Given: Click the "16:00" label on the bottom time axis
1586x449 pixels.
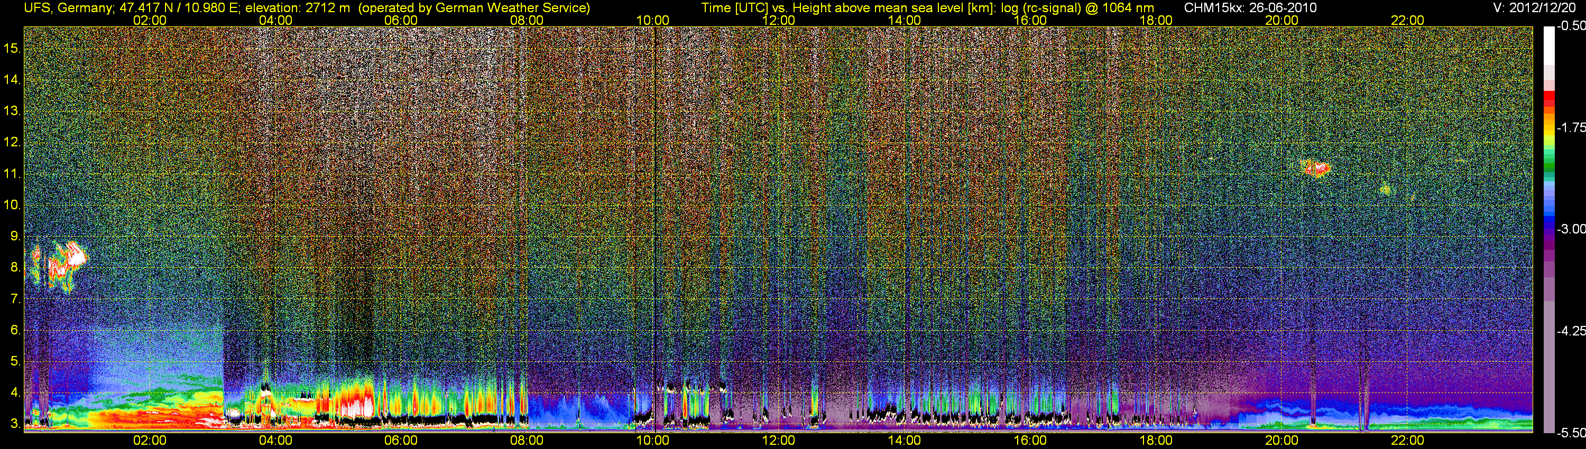Looking at the screenshot, I should [x=1030, y=441].
